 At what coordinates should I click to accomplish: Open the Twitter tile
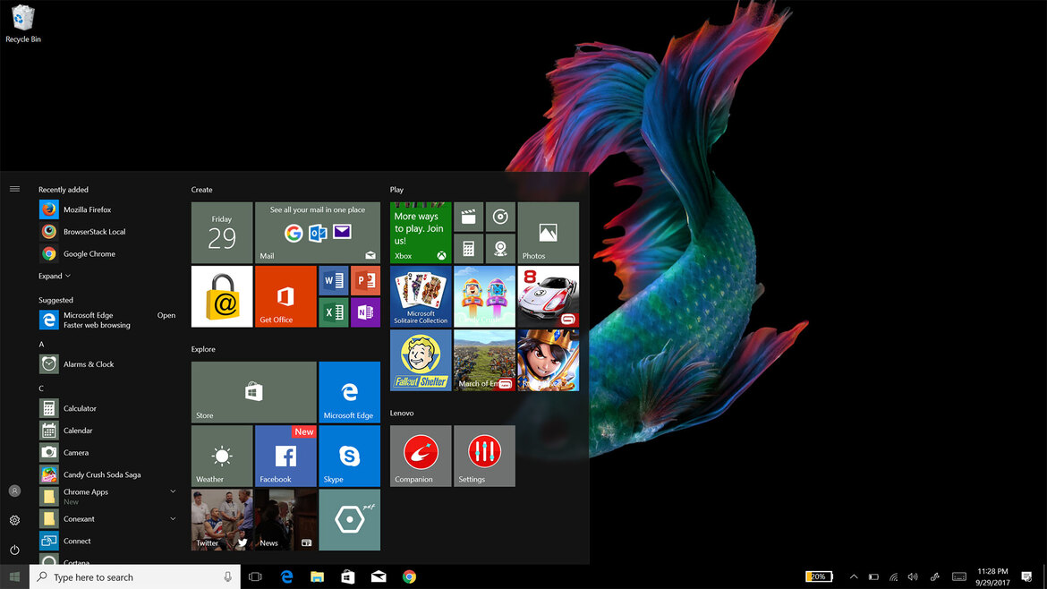pyautogui.click(x=222, y=519)
